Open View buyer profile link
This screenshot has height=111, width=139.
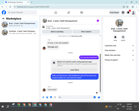(77, 36)
